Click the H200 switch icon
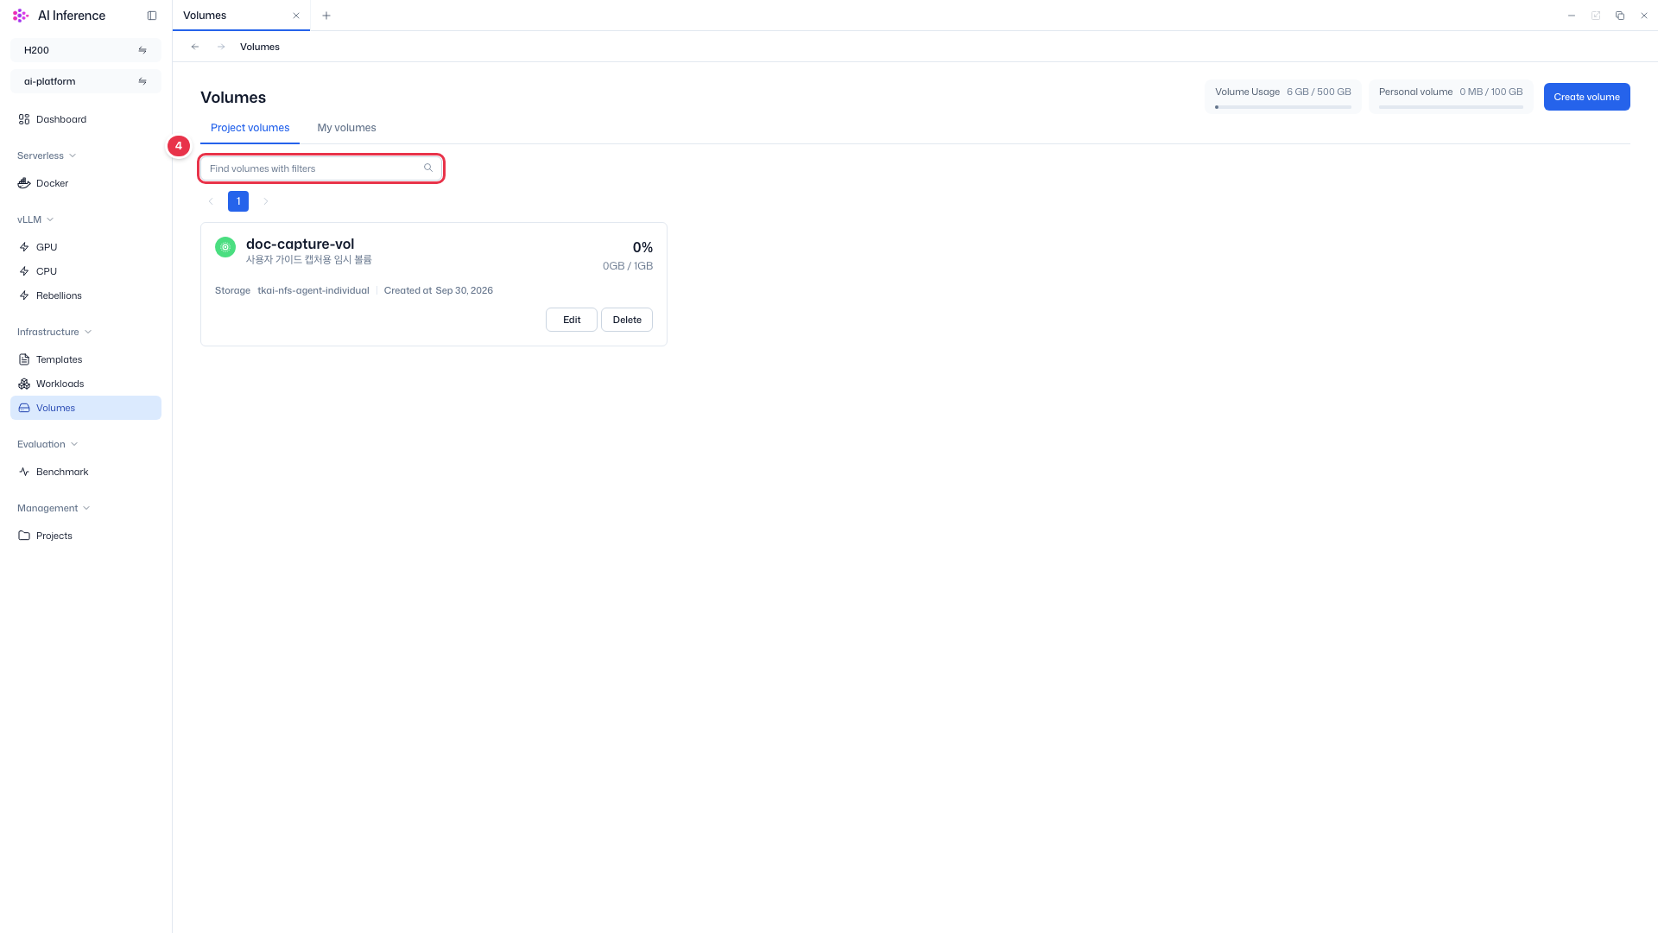Viewport: 1658px width, 933px height. 142,50
